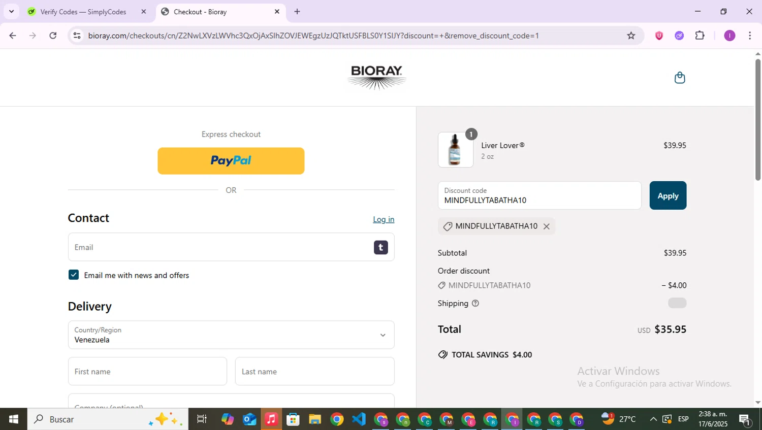Open the Music app in taskbar
This screenshot has width=762, height=430.
(x=271, y=419)
